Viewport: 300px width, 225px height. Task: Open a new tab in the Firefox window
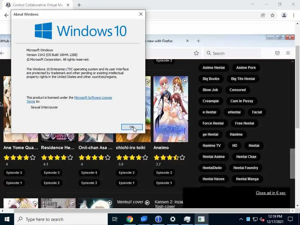click(198, 41)
